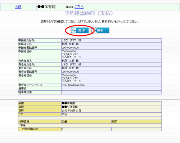Click the 日時 label
The image size is (180, 143).
(21, 110)
